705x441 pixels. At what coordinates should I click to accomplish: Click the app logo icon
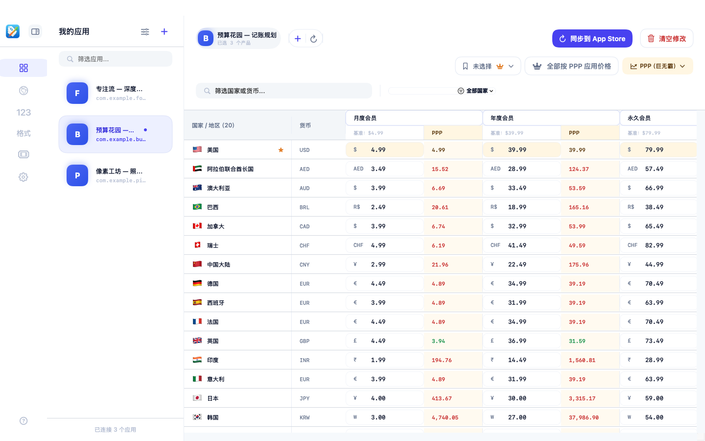13,31
